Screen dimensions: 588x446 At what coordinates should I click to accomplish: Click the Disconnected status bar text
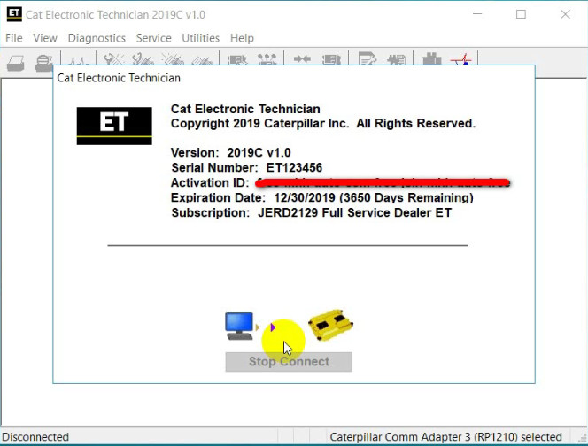(x=36, y=436)
